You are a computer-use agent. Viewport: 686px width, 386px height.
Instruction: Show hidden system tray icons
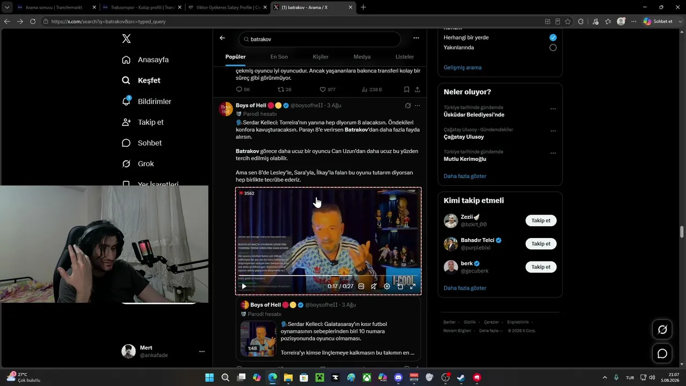point(605,377)
